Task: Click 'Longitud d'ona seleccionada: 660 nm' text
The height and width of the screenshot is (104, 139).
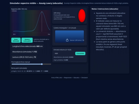Action: [27, 46]
